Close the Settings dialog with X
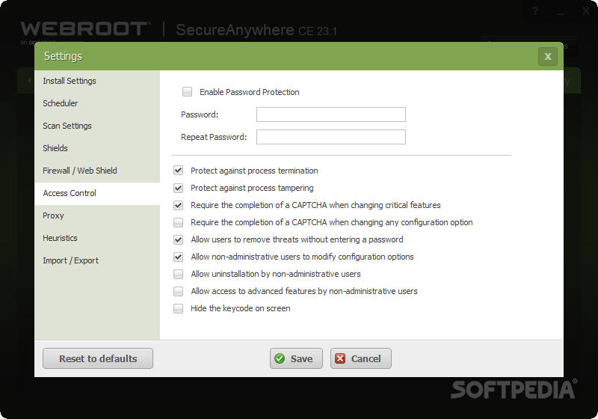The width and height of the screenshot is (598, 419). (x=548, y=56)
